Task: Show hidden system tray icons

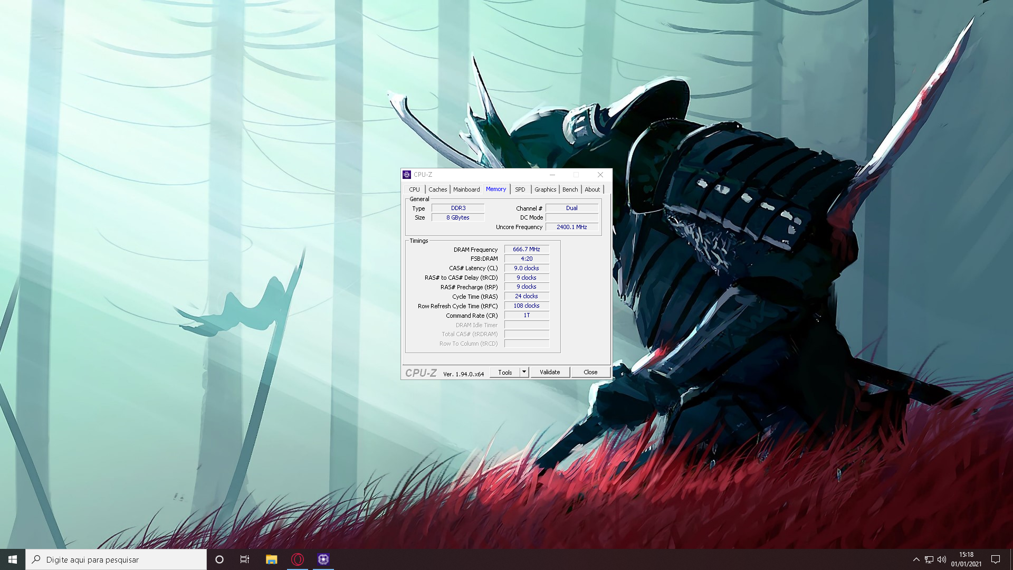Action: (916, 559)
